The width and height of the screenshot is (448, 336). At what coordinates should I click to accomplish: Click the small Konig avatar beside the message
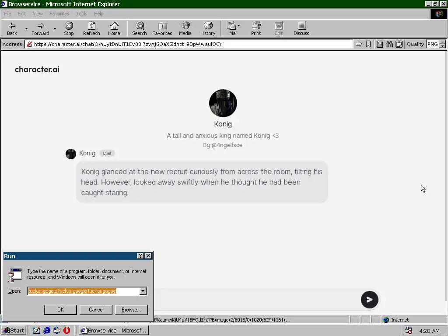(x=71, y=154)
